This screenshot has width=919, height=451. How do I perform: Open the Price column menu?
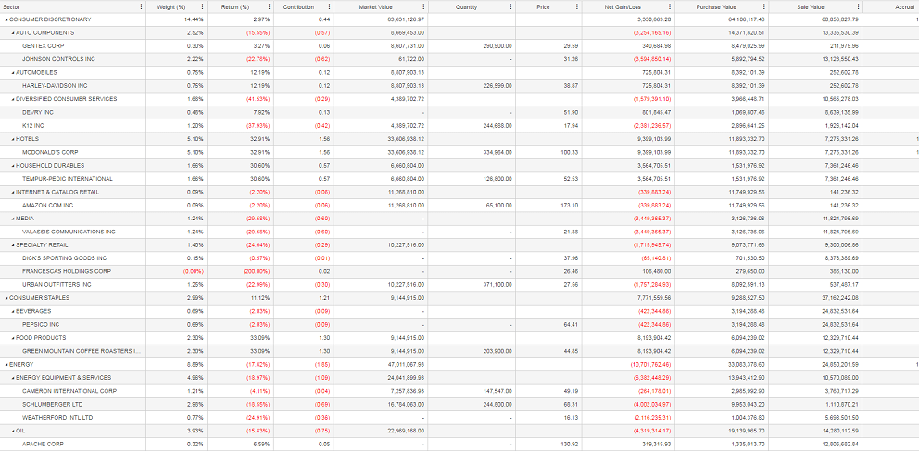coord(577,7)
